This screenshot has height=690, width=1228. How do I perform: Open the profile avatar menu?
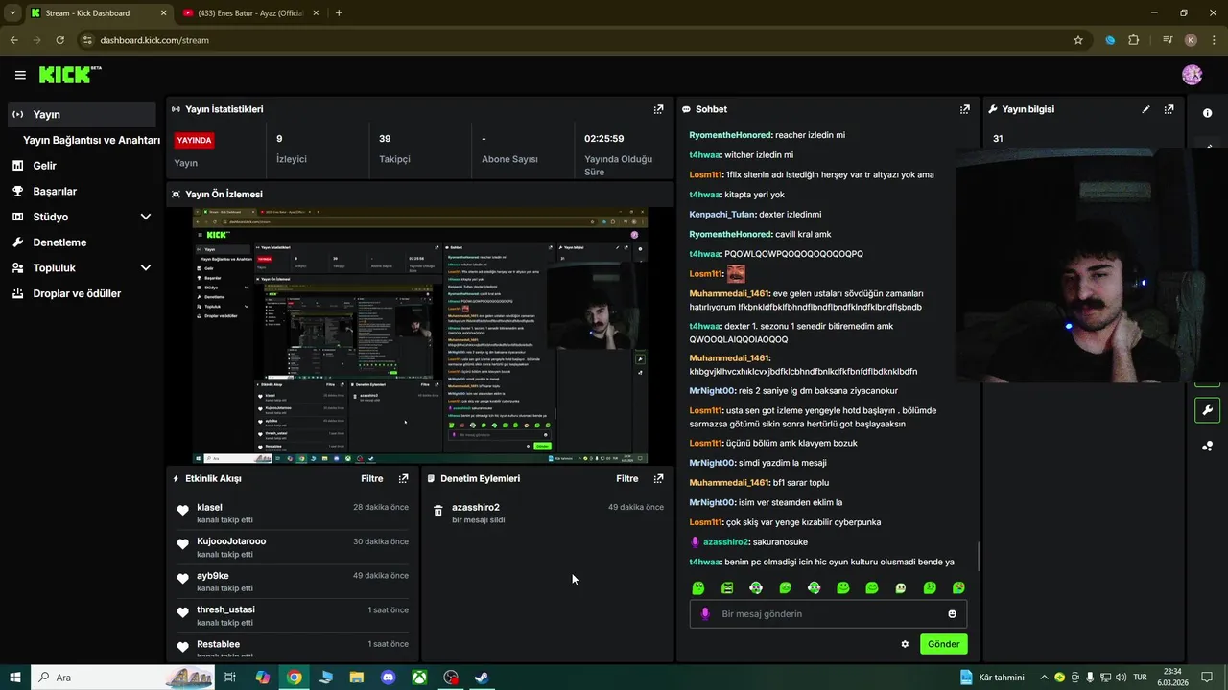tap(1192, 75)
